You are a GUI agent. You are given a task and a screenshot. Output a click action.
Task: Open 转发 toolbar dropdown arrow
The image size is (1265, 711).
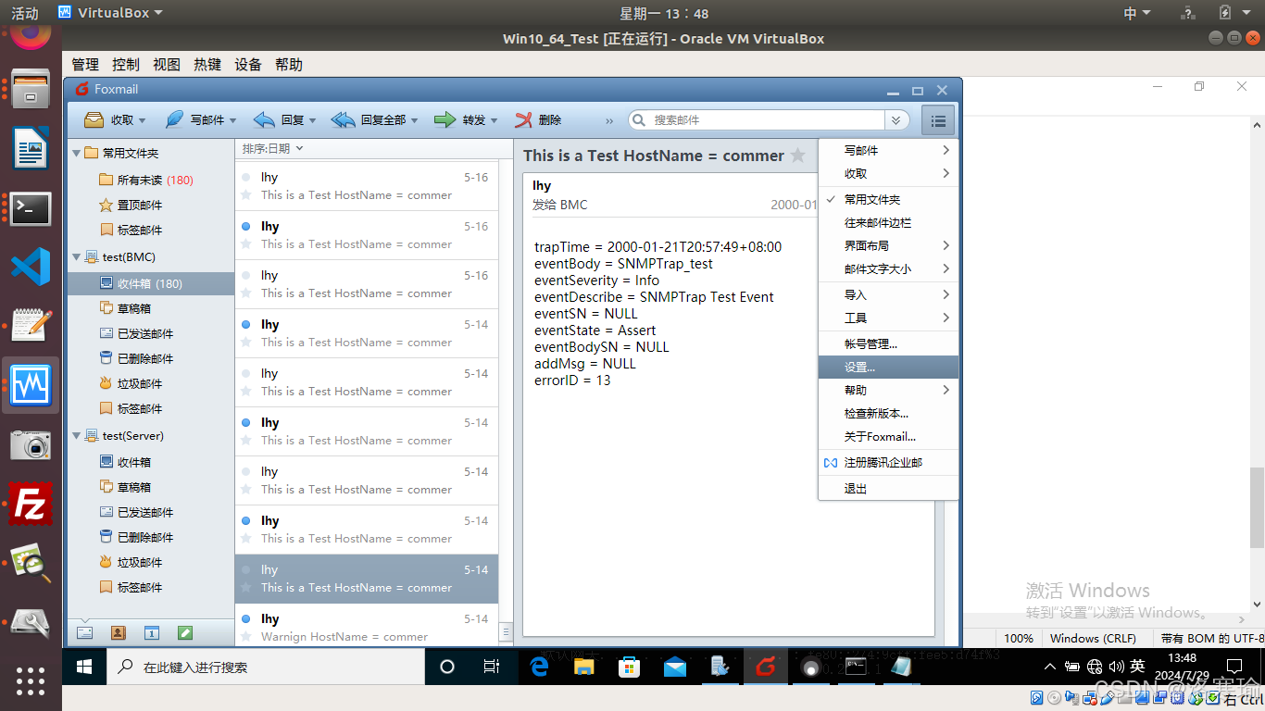495,120
